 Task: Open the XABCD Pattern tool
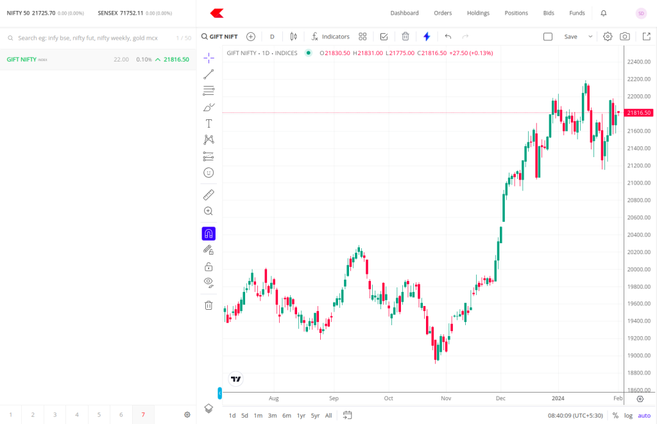[209, 139]
